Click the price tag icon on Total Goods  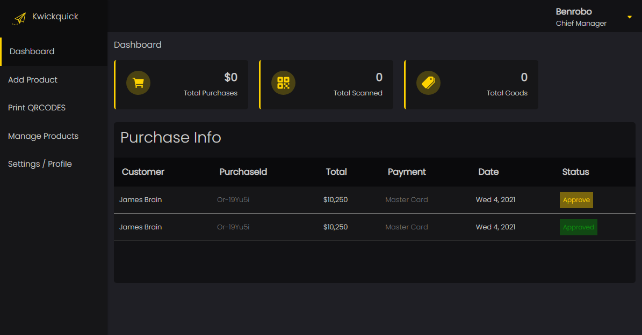click(428, 83)
